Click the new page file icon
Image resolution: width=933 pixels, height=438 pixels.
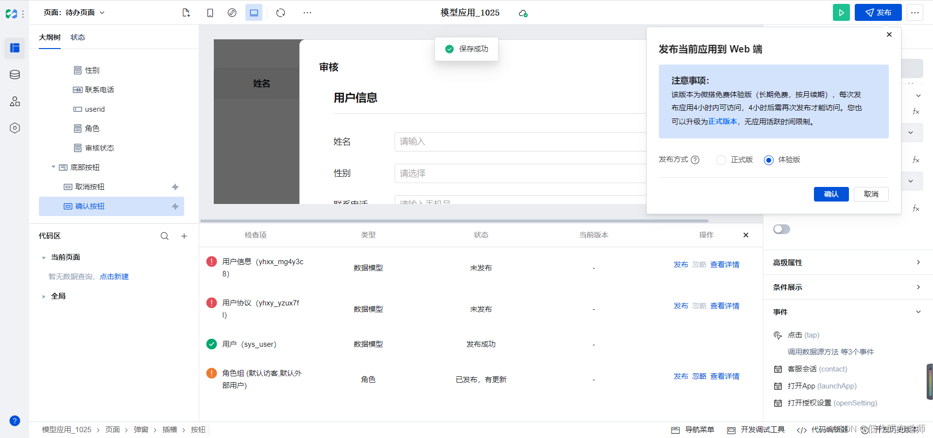point(186,13)
